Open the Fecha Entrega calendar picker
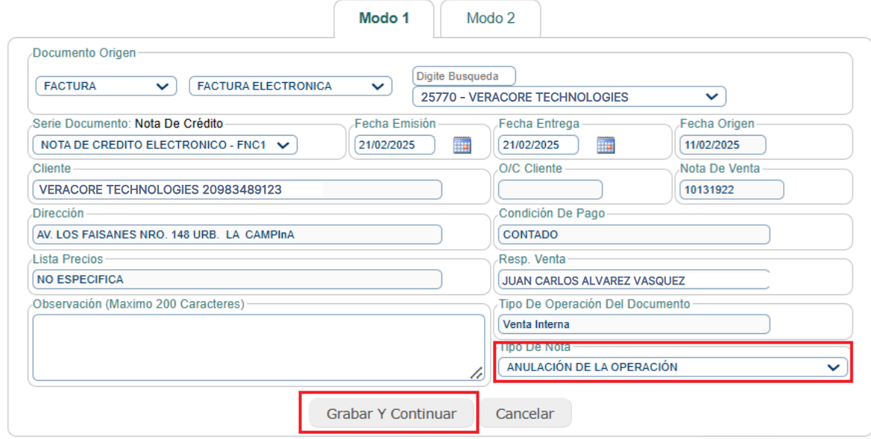Image resolution: width=871 pixels, height=439 pixels. tap(606, 145)
